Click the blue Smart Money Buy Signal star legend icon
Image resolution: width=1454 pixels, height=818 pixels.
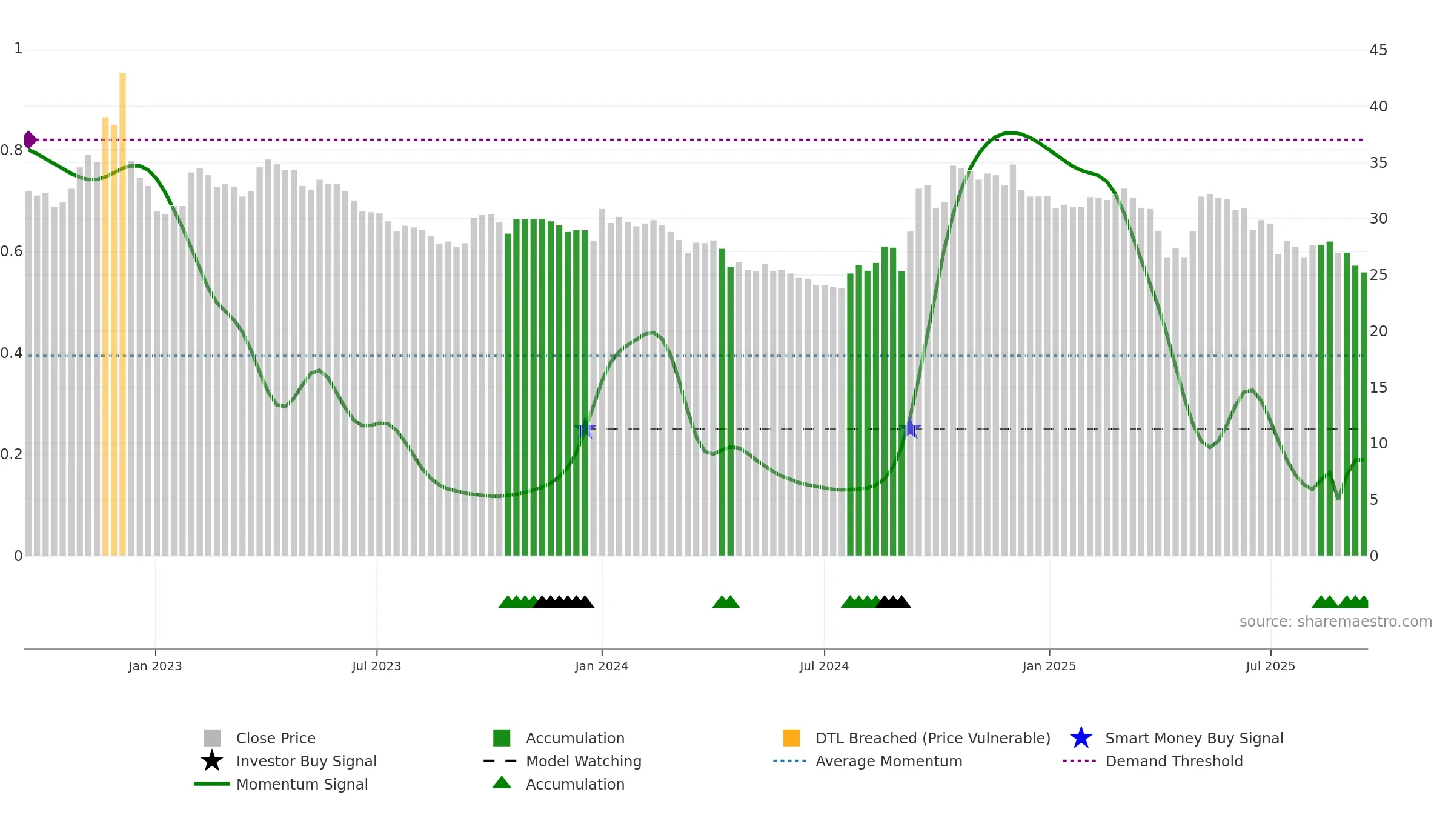(x=1081, y=738)
